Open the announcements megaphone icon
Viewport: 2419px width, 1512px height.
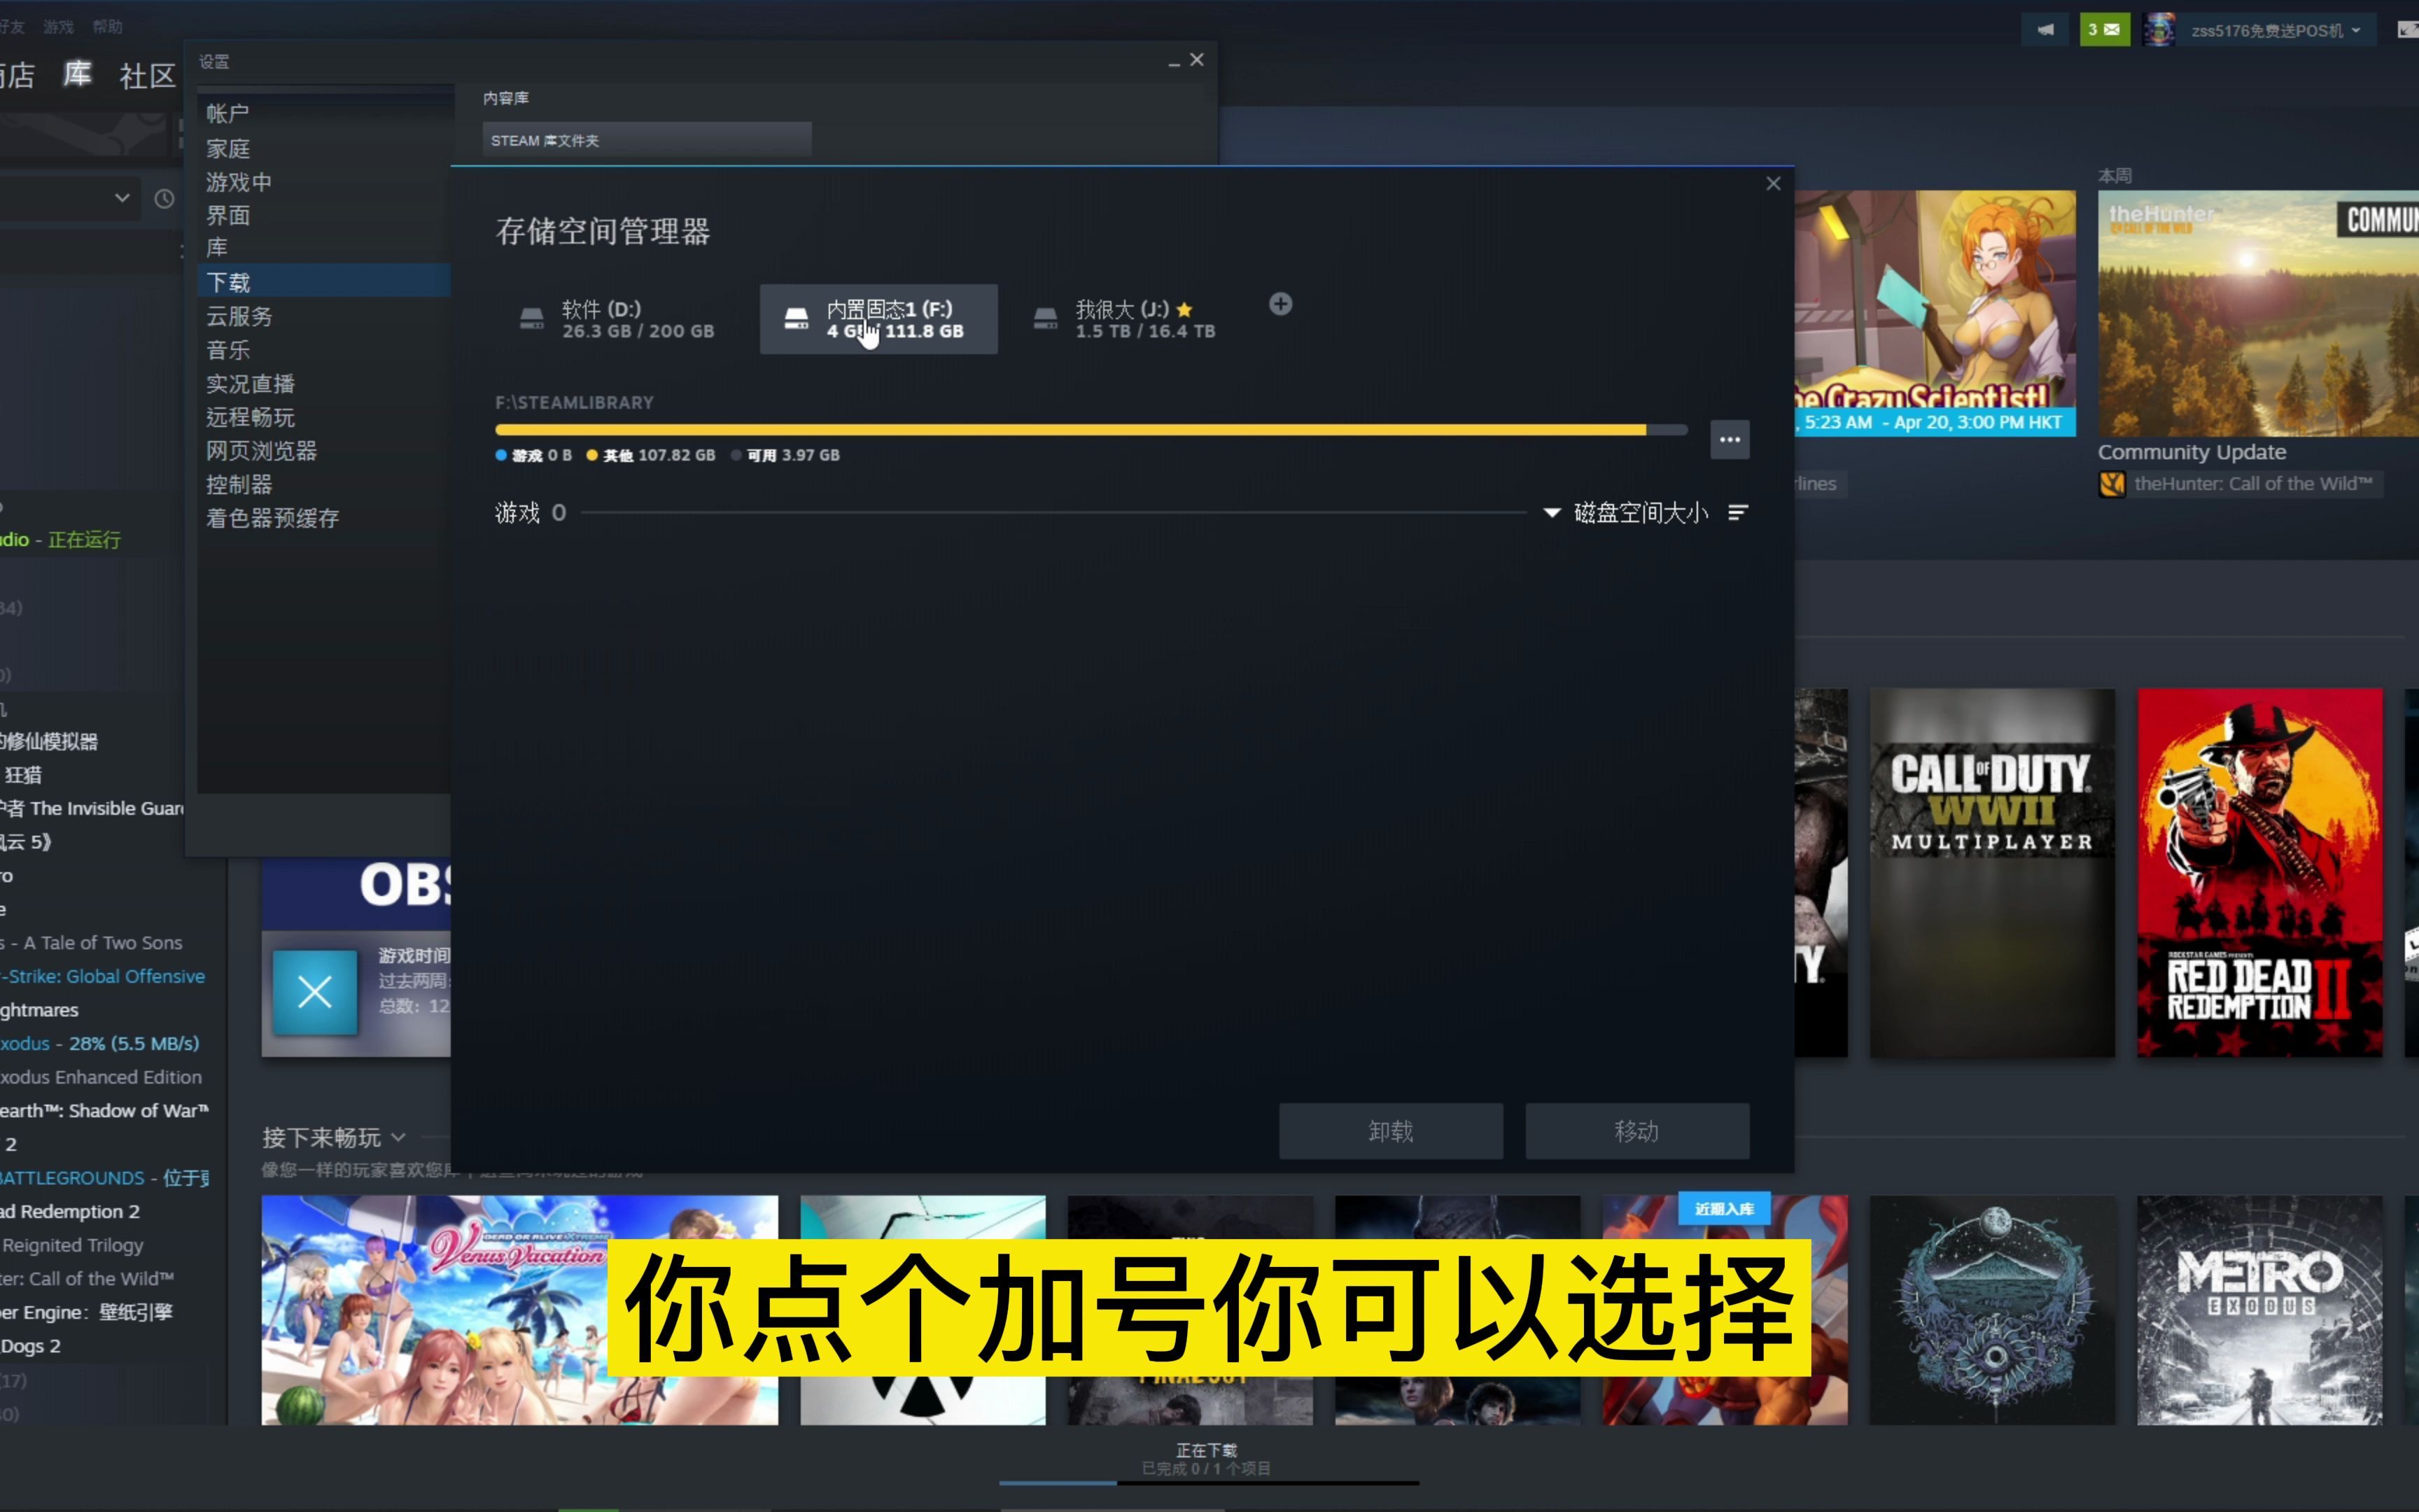2046,30
